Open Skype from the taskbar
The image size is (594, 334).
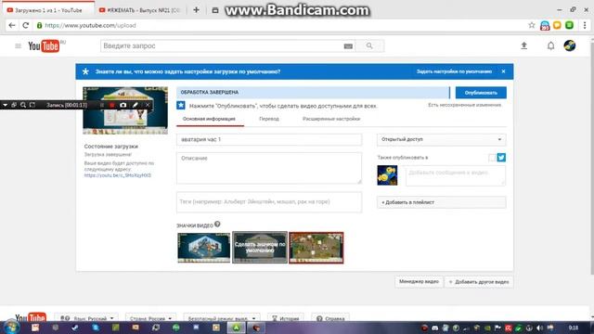click(x=96, y=328)
